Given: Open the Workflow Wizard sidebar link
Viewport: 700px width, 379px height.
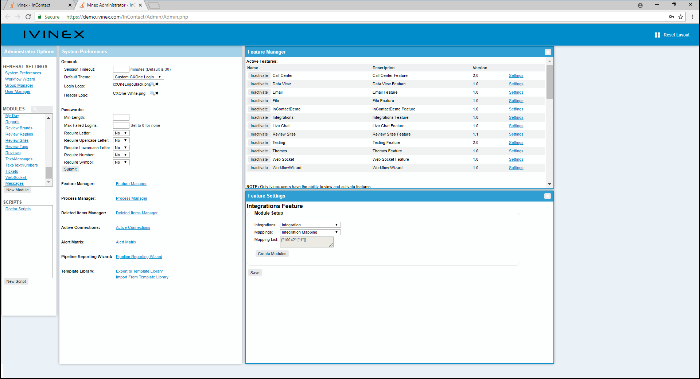Looking at the screenshot, I should [20, 79].
